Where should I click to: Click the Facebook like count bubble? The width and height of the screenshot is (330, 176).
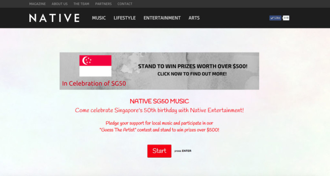[286, 18]
